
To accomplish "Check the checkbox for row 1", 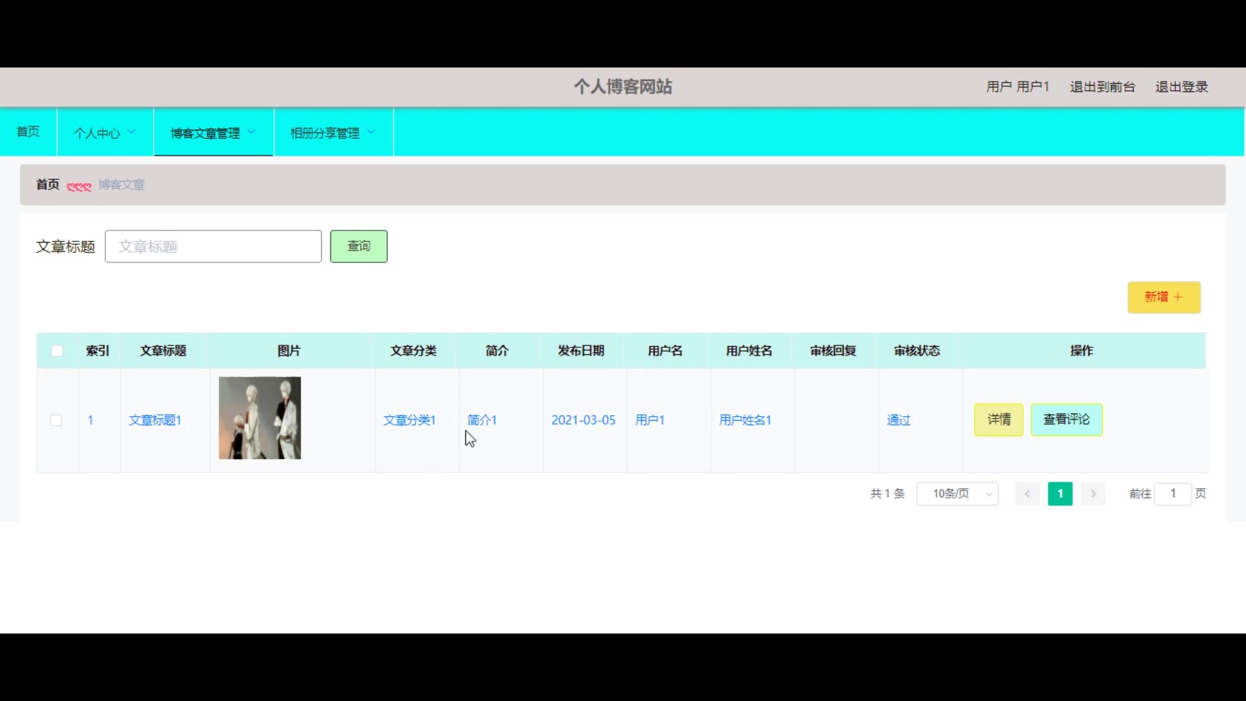I will pos(56,420).
